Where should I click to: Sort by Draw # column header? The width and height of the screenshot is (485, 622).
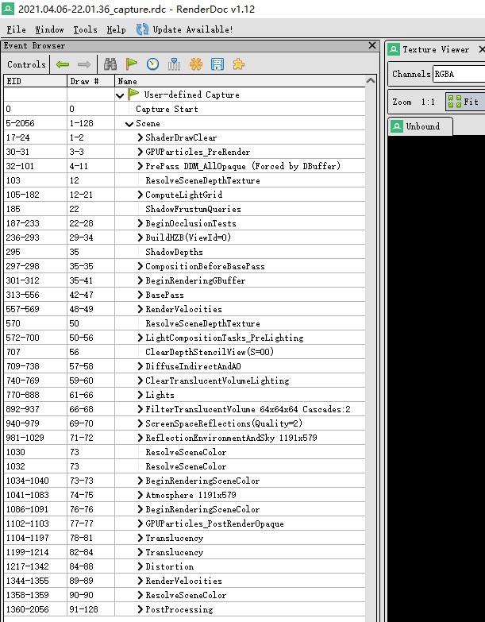(90, 81)
